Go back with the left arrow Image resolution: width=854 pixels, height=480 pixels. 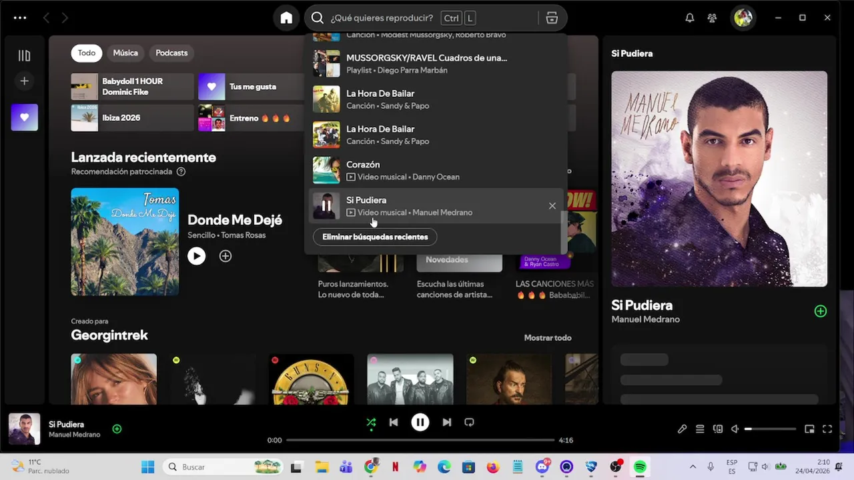point(46,18)
